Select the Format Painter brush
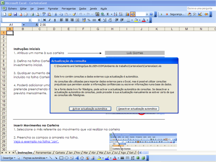This screenshot has width=216, height=162. tap(74, 14)
